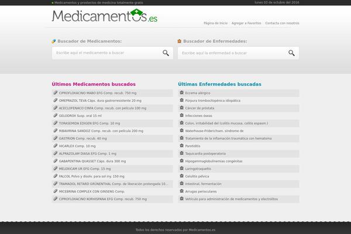
Task: Click icon beside Buscador de Enfermedades
Action: [x=180, y=41]
